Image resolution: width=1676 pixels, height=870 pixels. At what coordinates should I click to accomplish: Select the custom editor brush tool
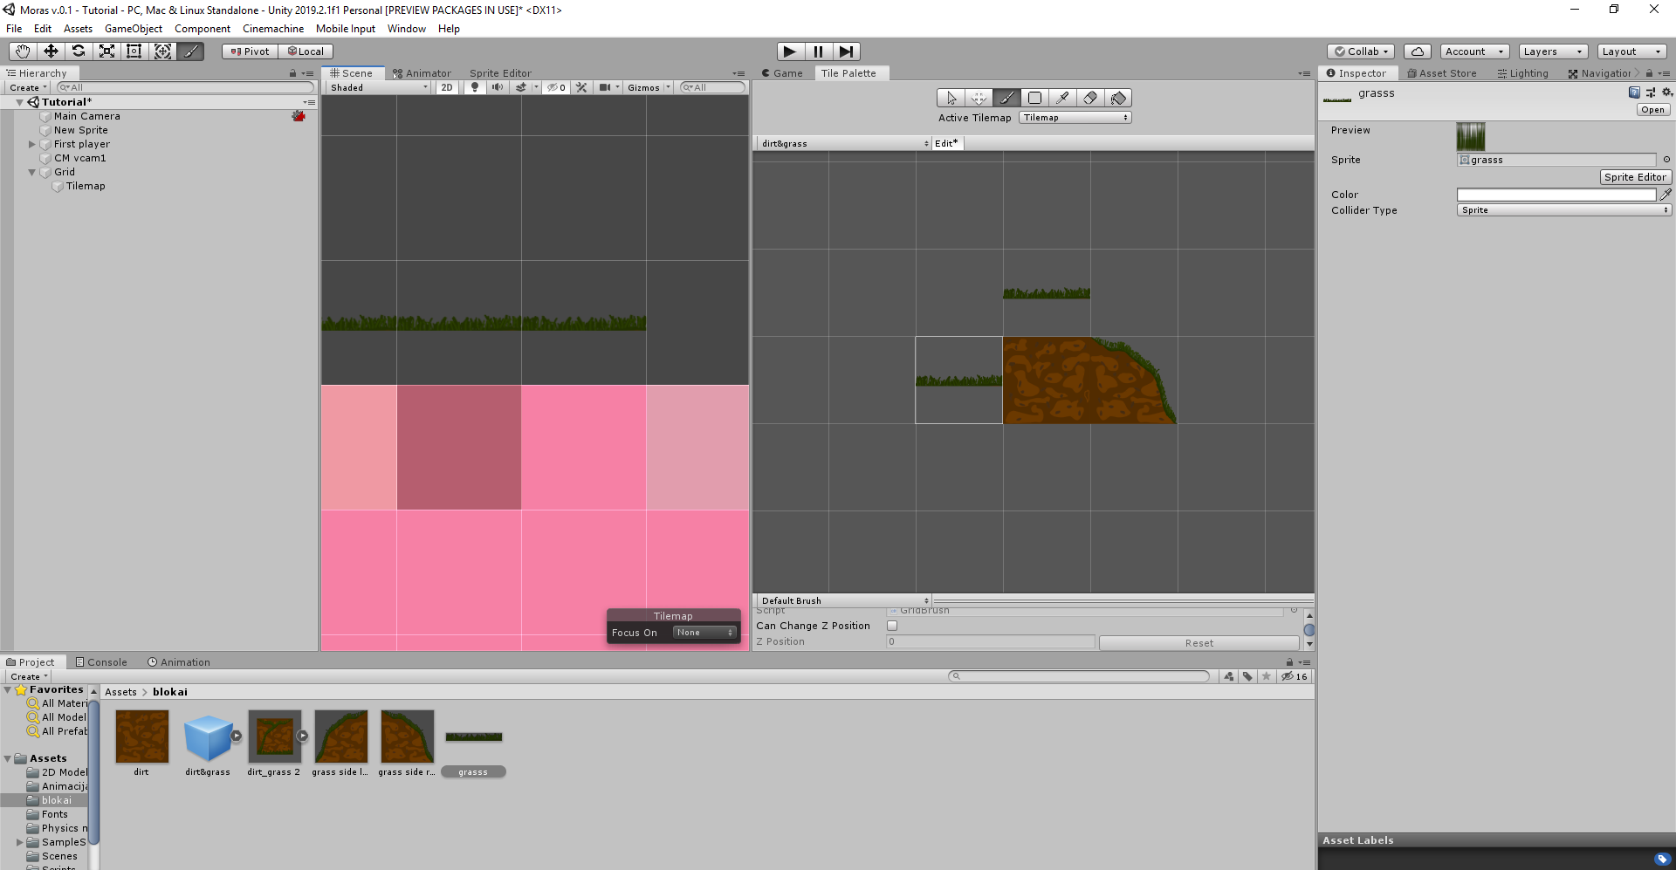tap(190, 51)
